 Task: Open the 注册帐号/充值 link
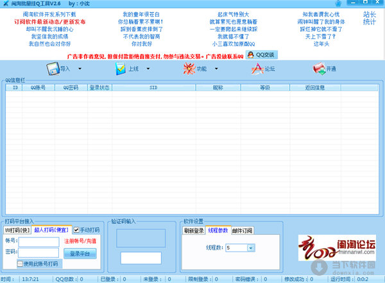coord(80,241)
